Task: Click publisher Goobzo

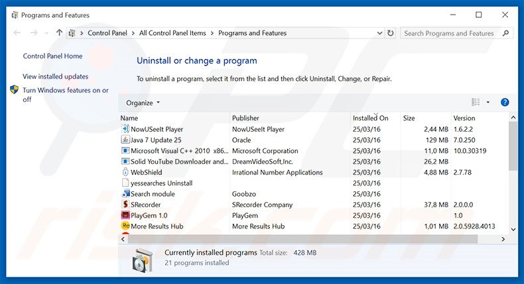Action: 244,193
